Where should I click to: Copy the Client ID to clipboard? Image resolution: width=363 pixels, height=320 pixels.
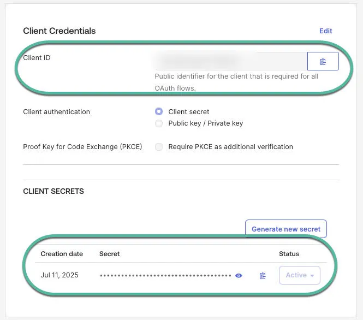[323, 61]
